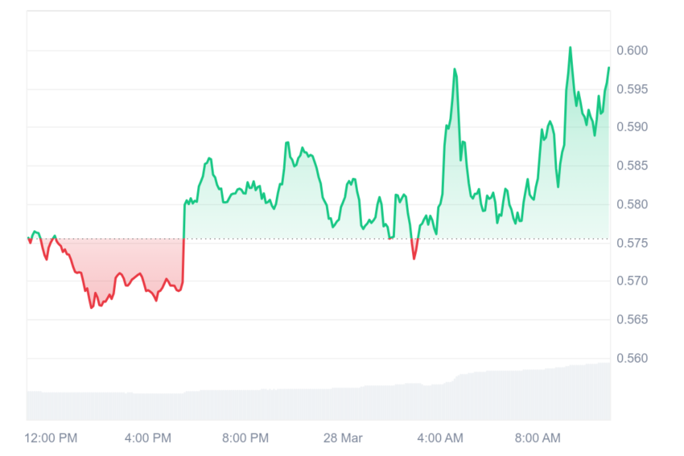Click the 0.585 price axis label

click(632, 166)
